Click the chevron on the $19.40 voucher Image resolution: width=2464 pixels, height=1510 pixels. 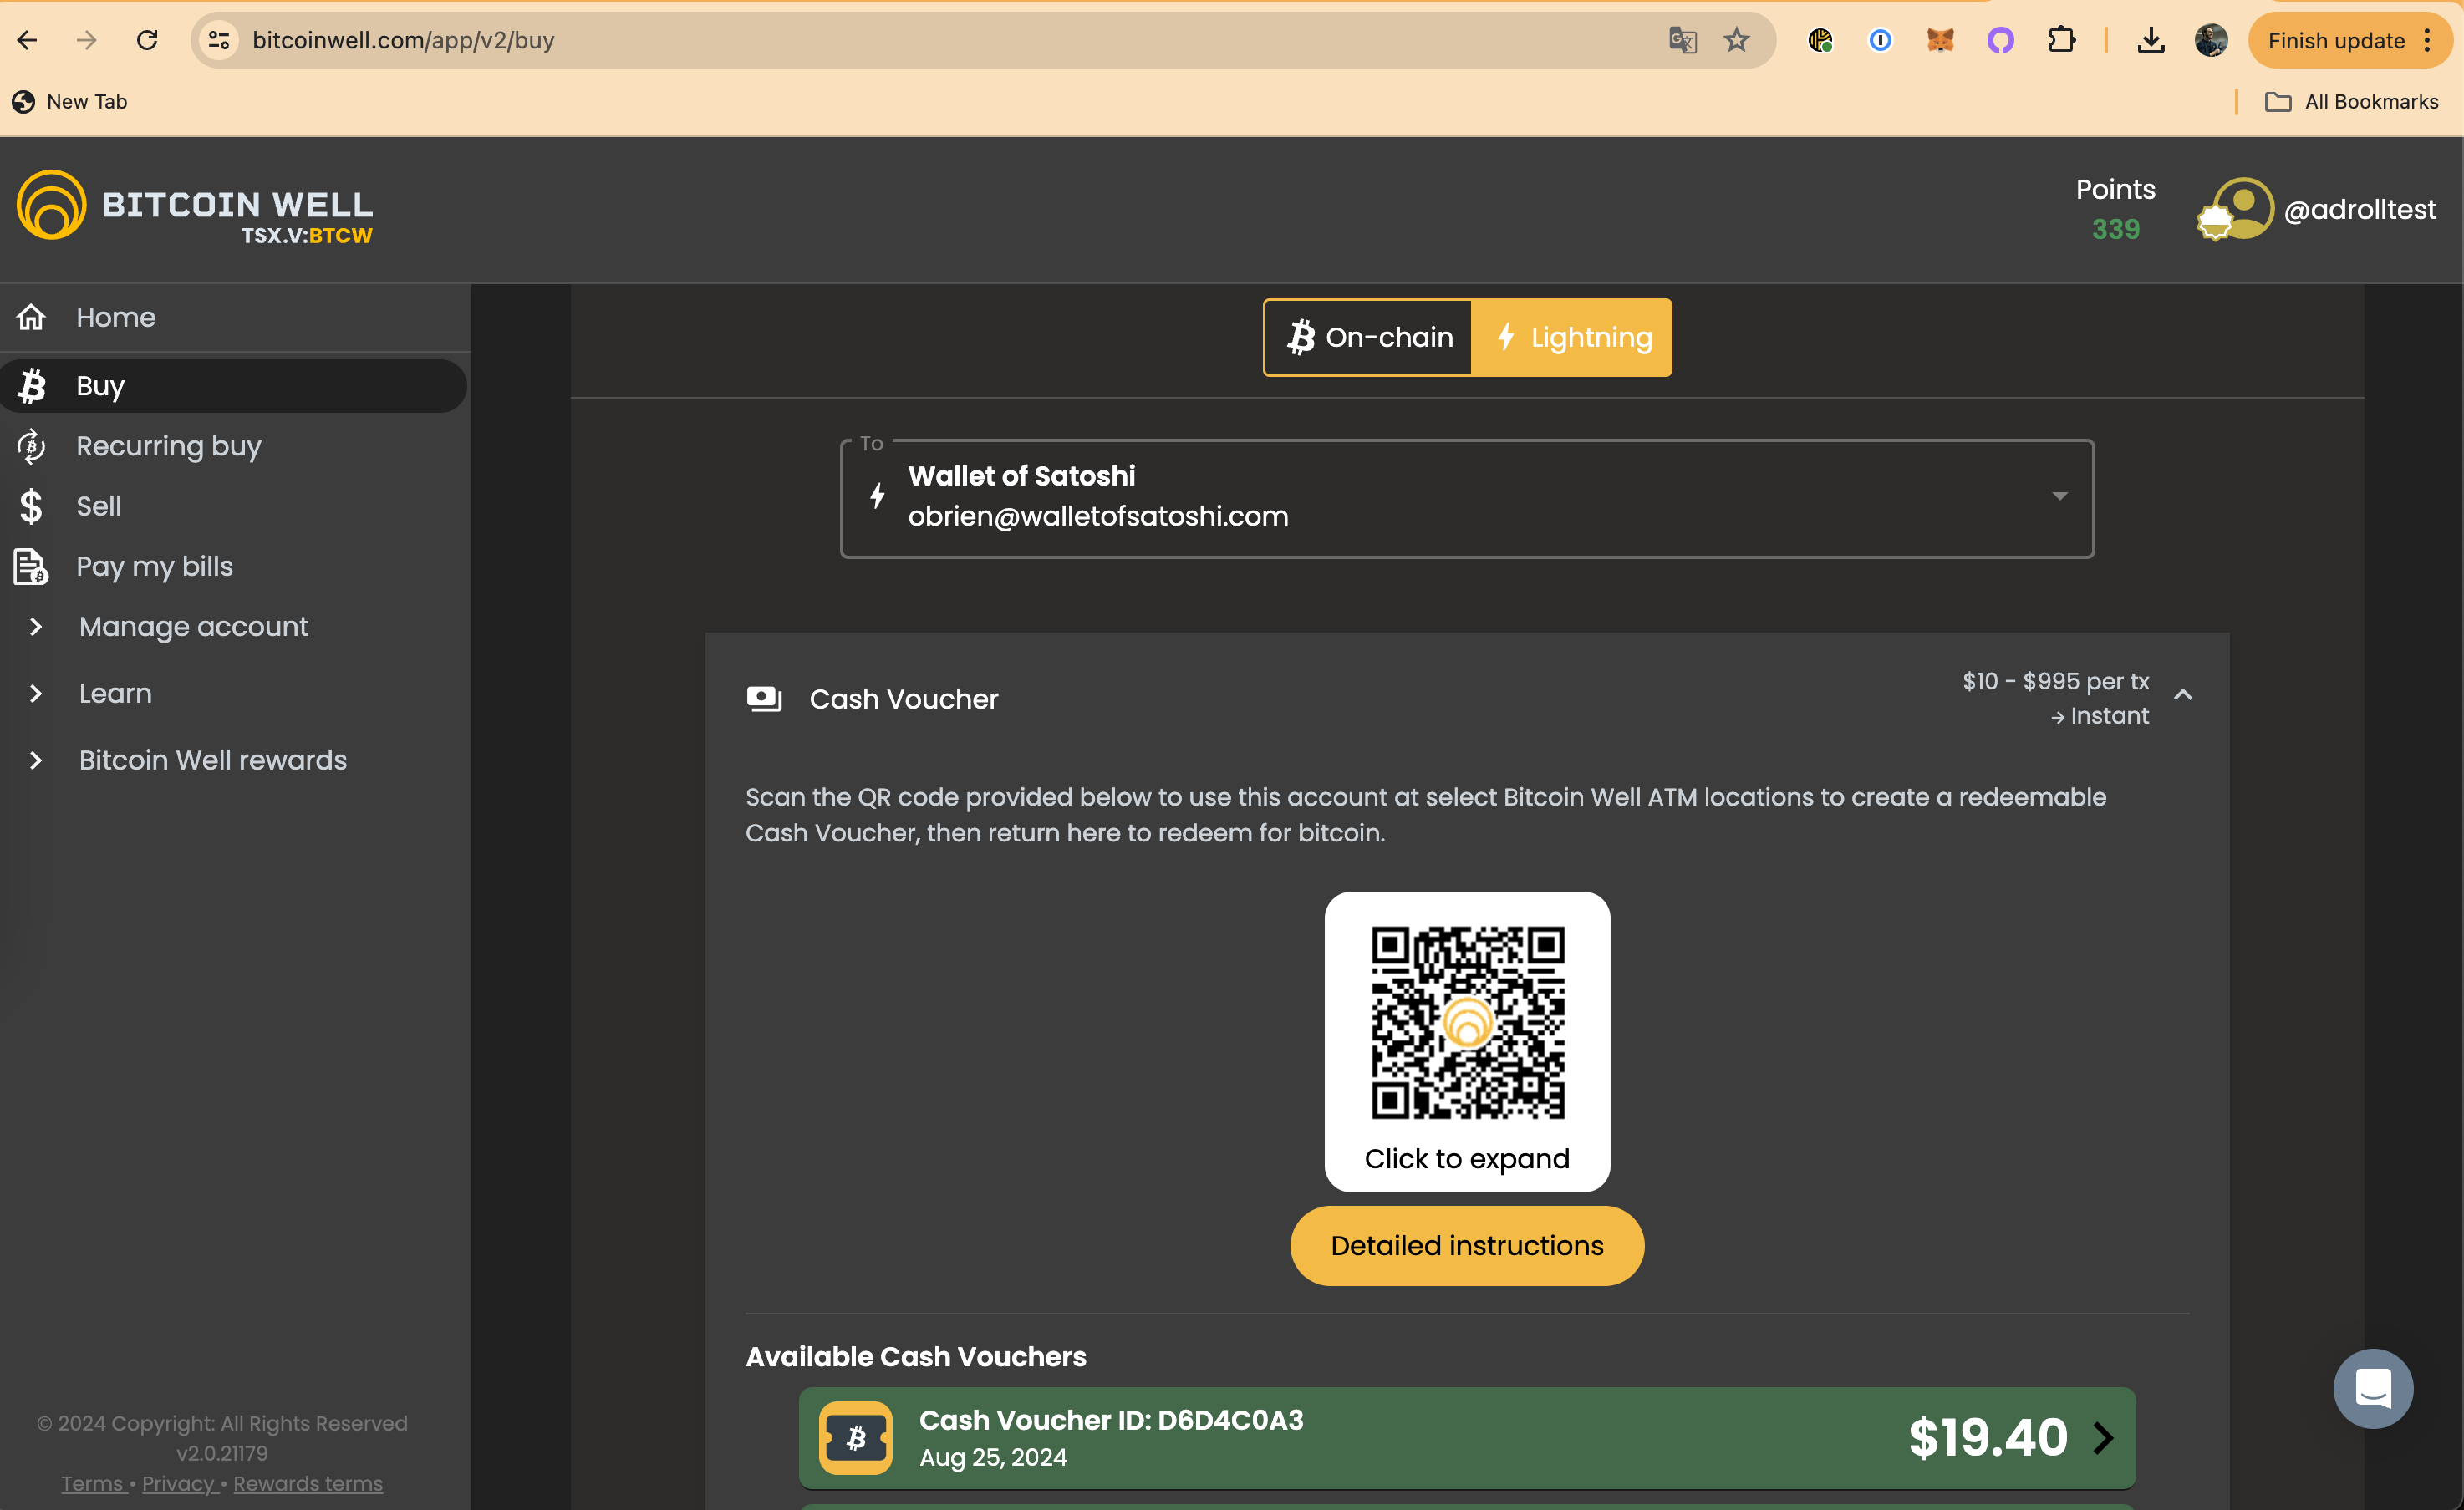tap(2104, 1438)
